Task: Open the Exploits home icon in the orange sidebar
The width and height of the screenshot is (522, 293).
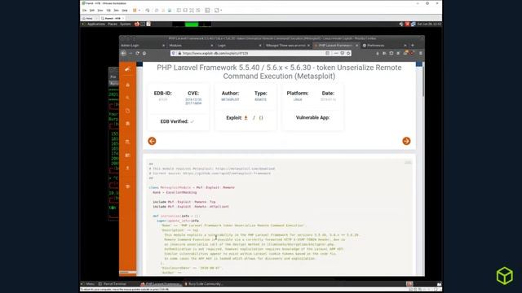Action: (127, 85)
